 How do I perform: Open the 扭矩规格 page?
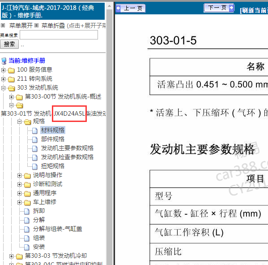pyautogui.click(x=53, y=166)
